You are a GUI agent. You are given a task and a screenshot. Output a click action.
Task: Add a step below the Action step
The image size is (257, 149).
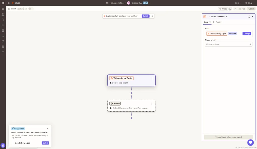click(131, 118)
